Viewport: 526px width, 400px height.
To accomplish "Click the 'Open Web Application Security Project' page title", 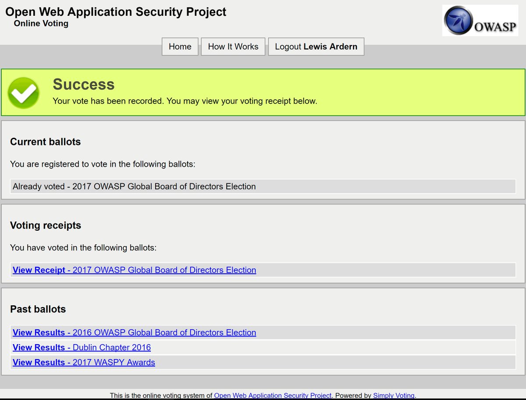I will point(116,12).
